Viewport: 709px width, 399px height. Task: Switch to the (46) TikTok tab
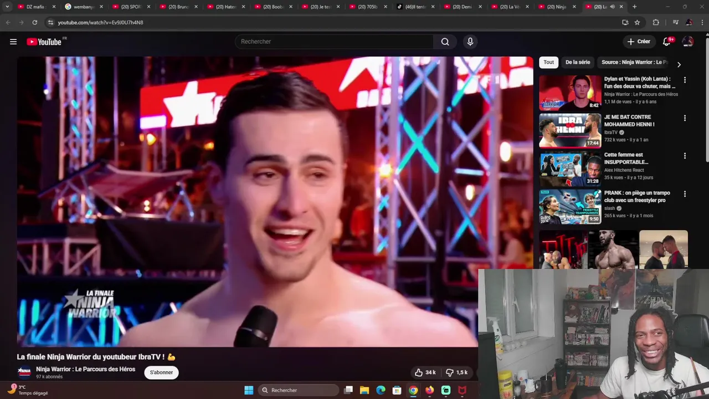[415, 7]
